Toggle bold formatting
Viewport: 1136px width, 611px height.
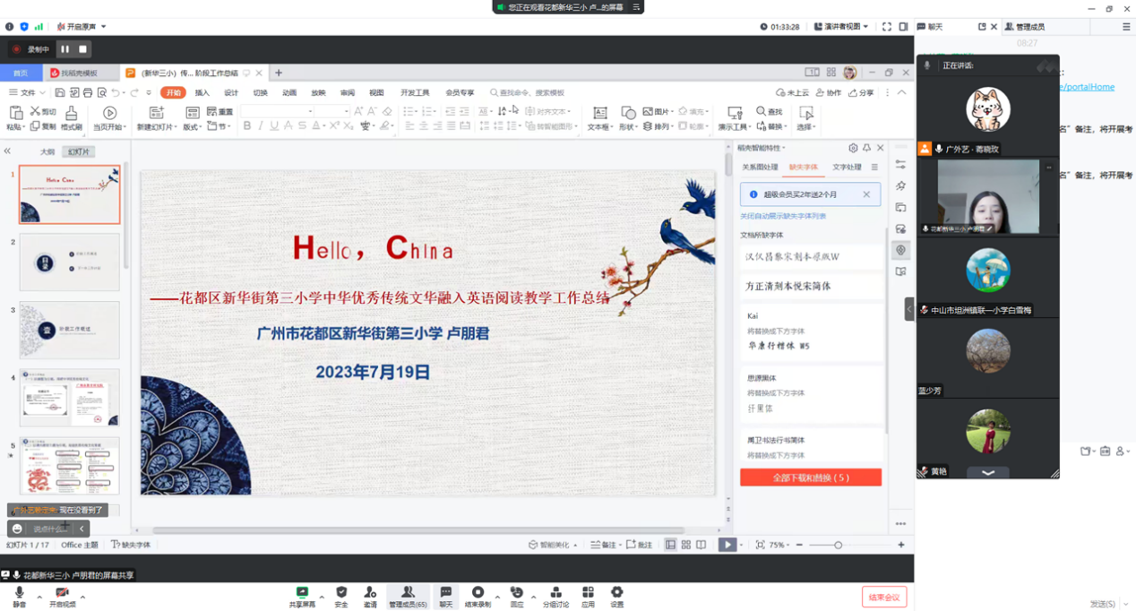pyautogui.click(x=246, y=127)
